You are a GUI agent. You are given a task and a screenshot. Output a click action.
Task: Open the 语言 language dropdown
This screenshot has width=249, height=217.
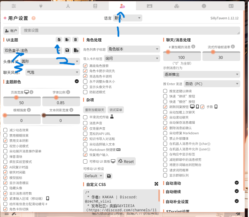click(x=127, y=18)
